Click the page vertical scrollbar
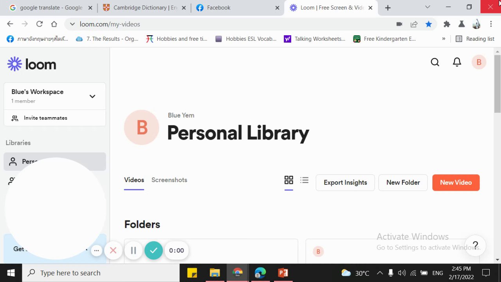This screenshot has width=501, height=282. (497, 84)
